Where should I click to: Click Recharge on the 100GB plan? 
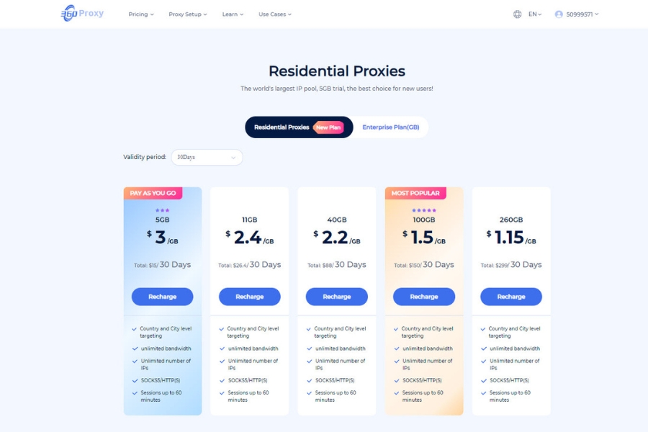coord(424,297)
